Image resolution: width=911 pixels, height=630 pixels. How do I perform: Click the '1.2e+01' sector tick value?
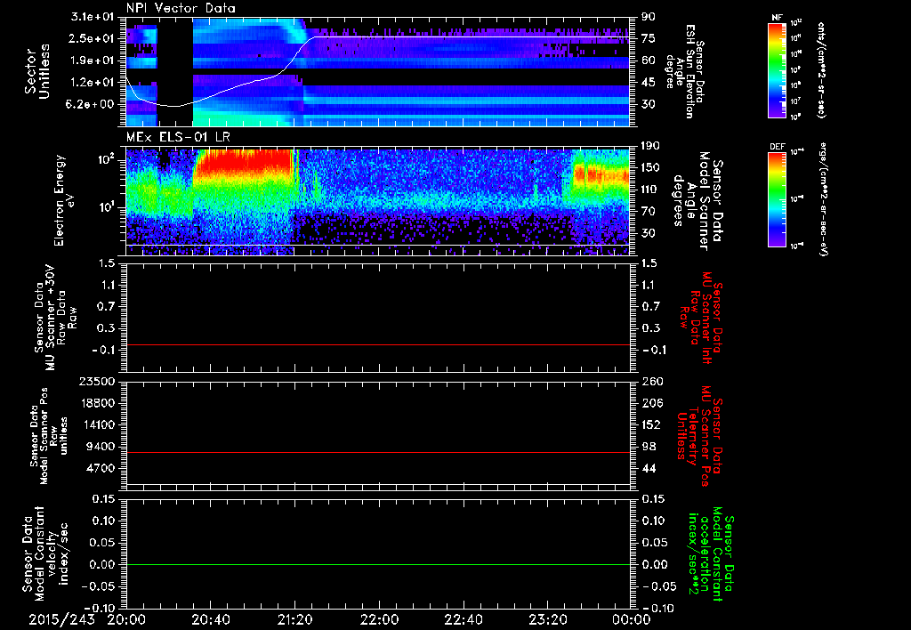(93, 83)
